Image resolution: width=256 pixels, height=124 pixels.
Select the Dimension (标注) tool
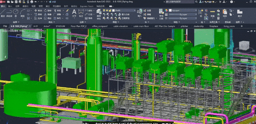tap(81, 13)
